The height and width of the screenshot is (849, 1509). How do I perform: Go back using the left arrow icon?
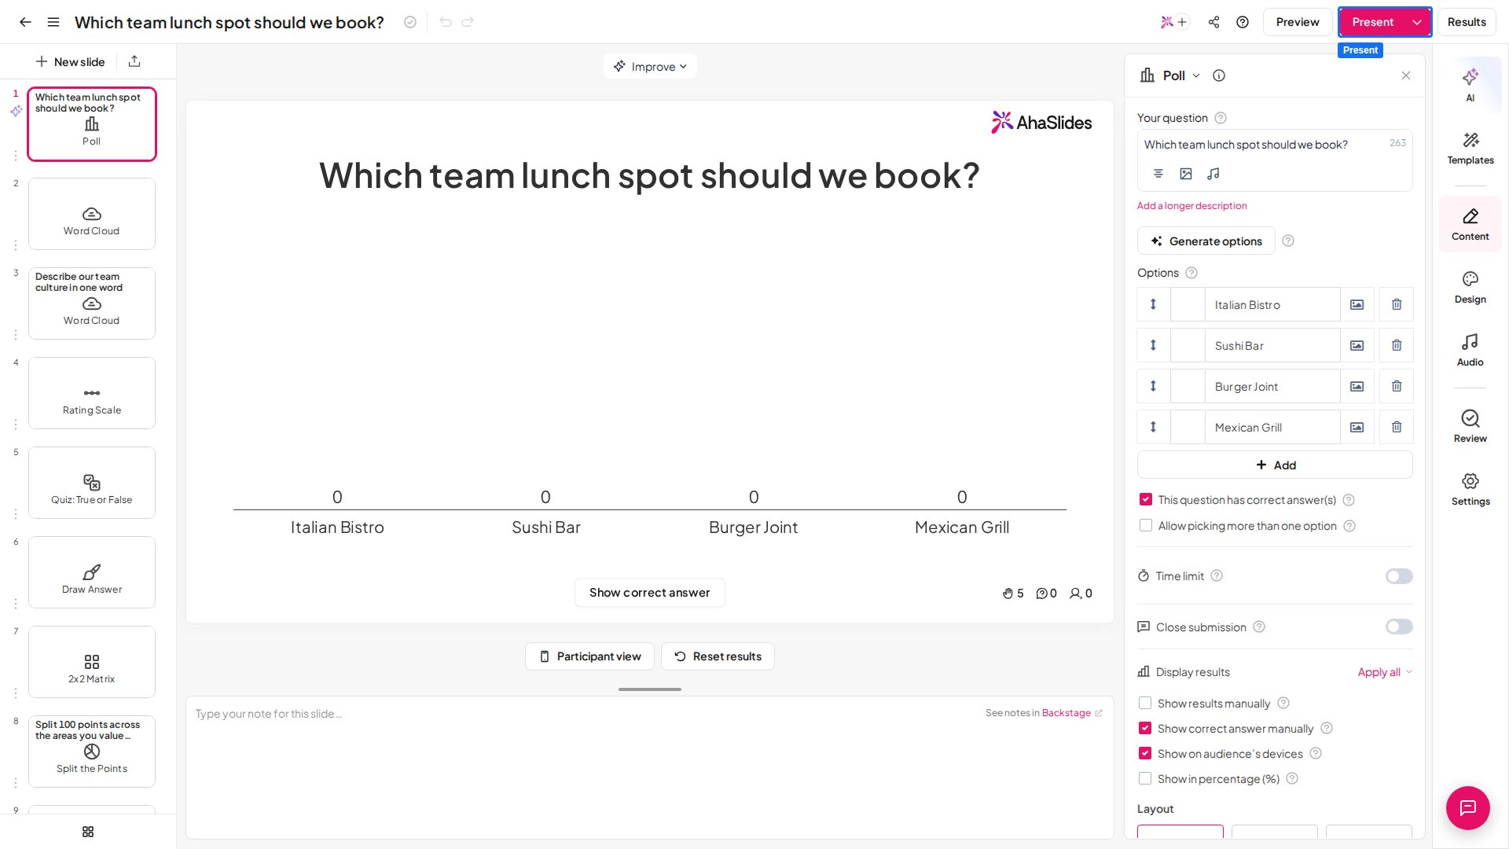pyautogui.click(x=25, y=22)
